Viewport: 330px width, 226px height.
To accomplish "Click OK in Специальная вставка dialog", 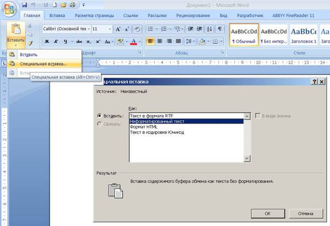I will click(268, 213).
